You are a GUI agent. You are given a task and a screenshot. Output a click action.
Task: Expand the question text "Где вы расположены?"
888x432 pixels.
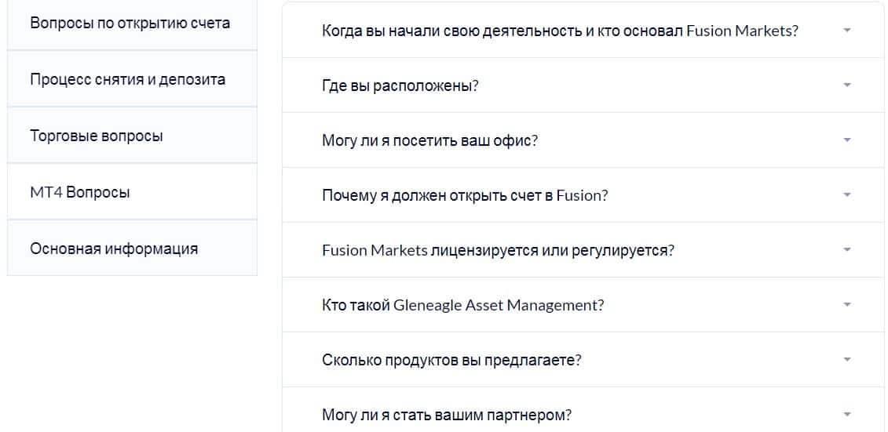[400, 85]
